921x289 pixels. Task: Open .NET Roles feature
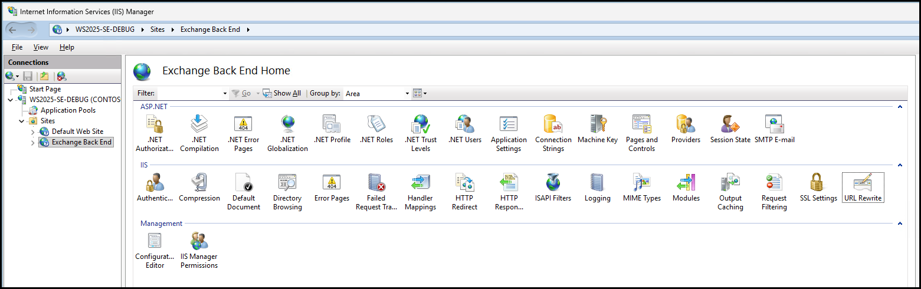click(376, 129)
